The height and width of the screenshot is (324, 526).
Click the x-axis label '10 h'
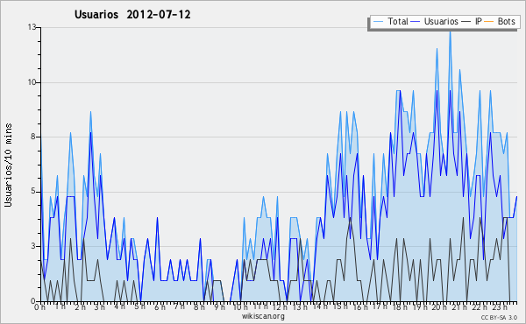click(x=240, y=307)
